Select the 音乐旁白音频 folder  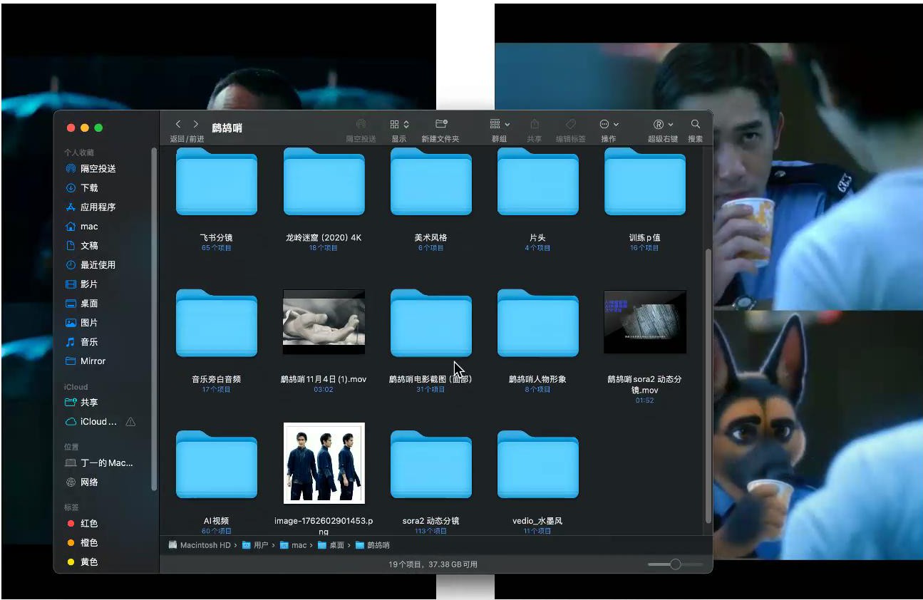(x=217, y=323)
